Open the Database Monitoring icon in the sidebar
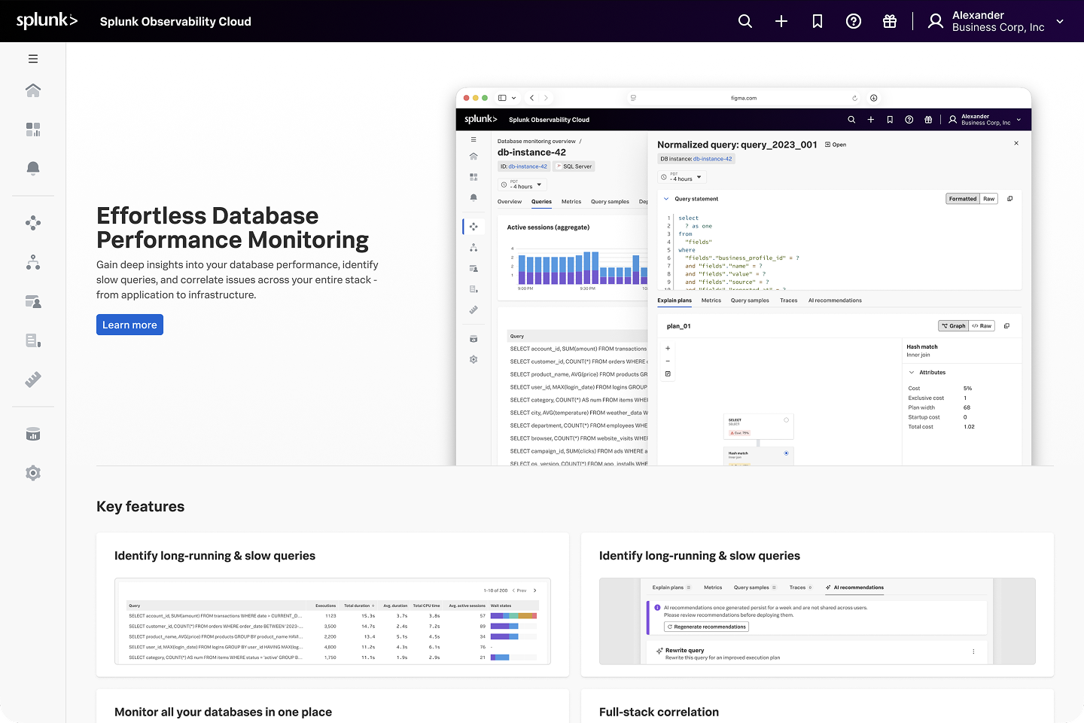 click(x=33, y=433)
